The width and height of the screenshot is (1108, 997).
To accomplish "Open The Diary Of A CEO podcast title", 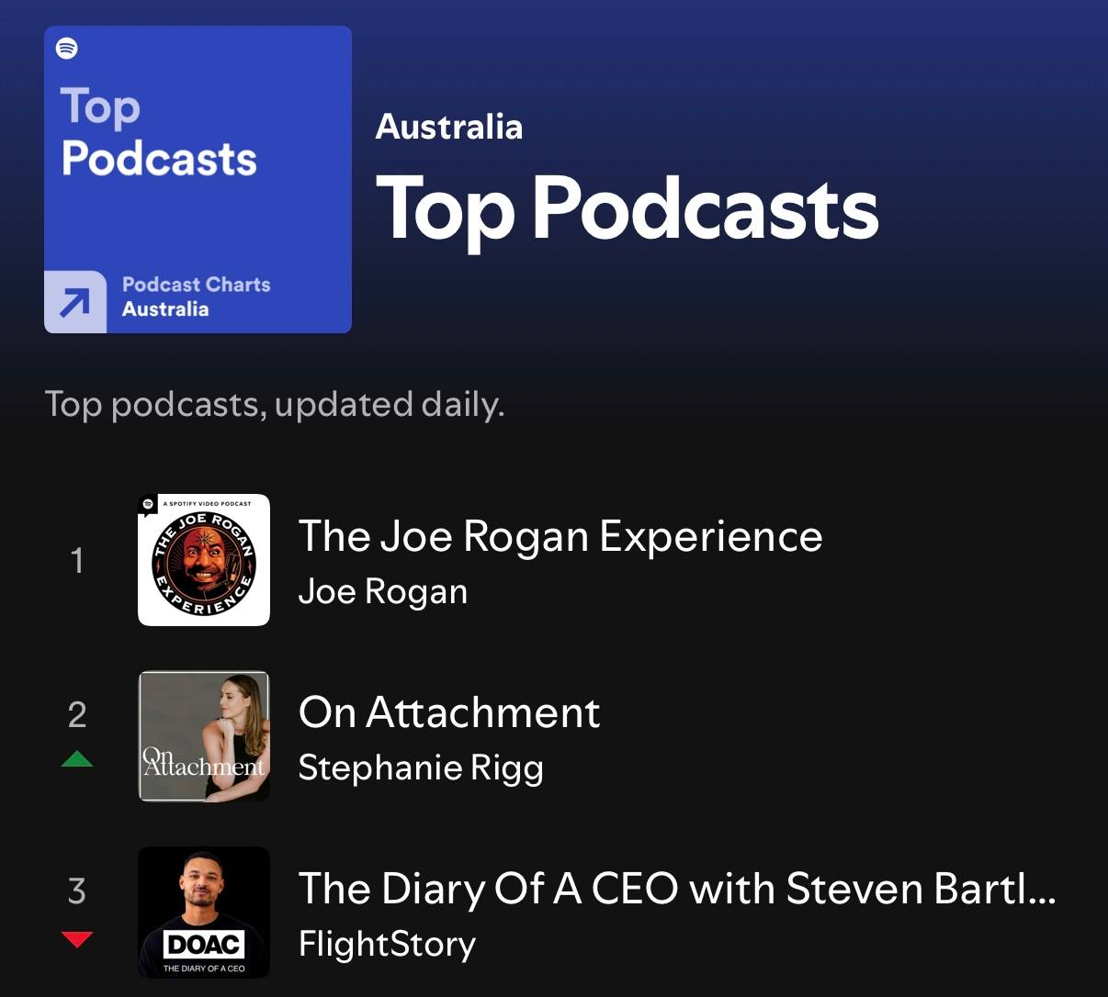I will click(x=676, y=889).
